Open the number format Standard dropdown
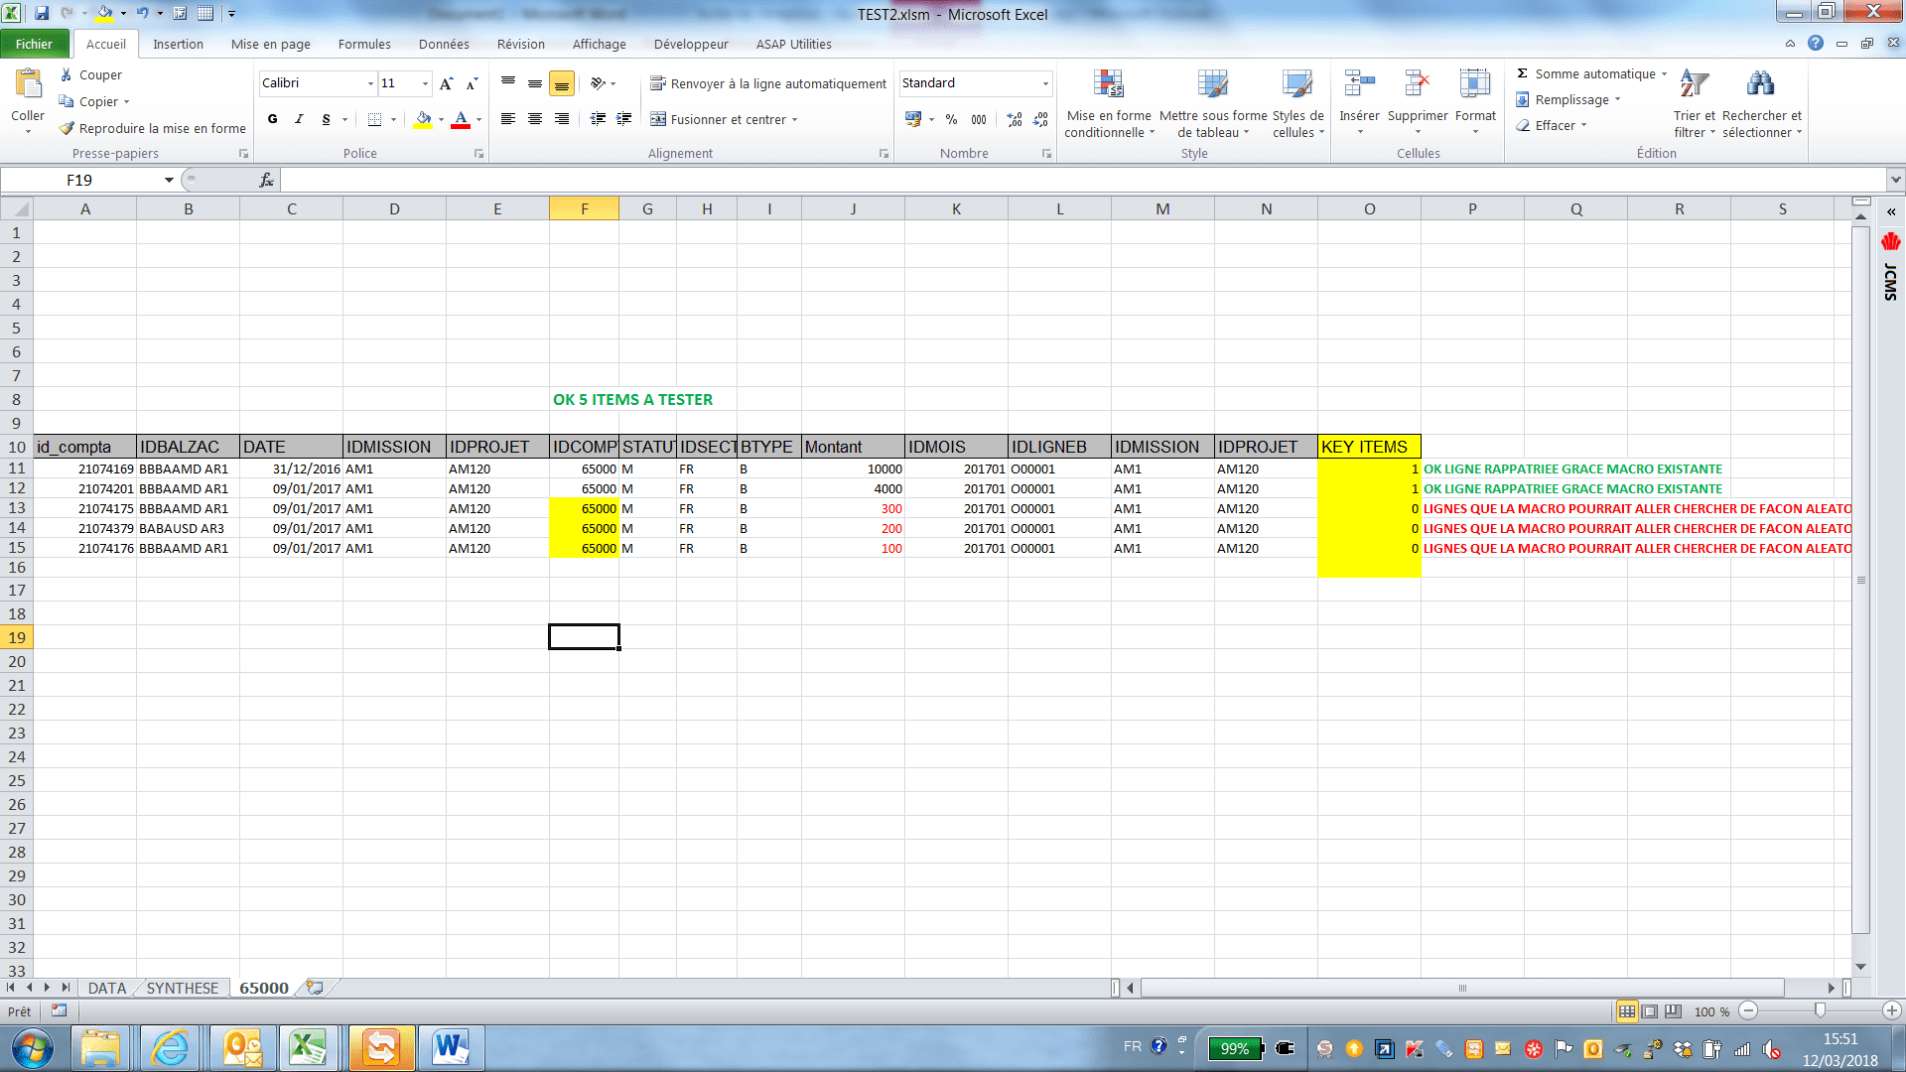The image size is (1906, 1072). [1045, 83]
